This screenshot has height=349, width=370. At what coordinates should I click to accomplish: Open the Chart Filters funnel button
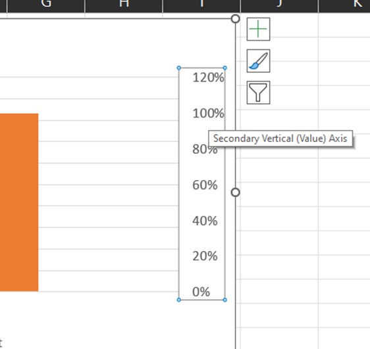pos(258,93)
